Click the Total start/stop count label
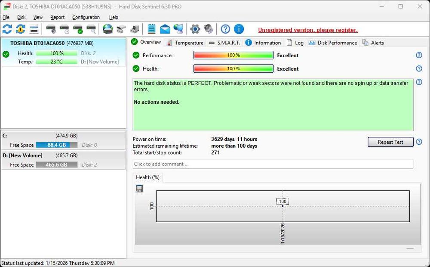This screenshot has height=267, width=430. [157, 152]
